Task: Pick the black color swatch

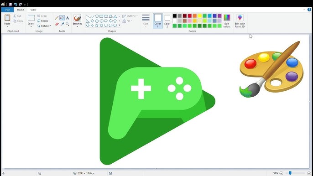Action: tap(175, 16)
